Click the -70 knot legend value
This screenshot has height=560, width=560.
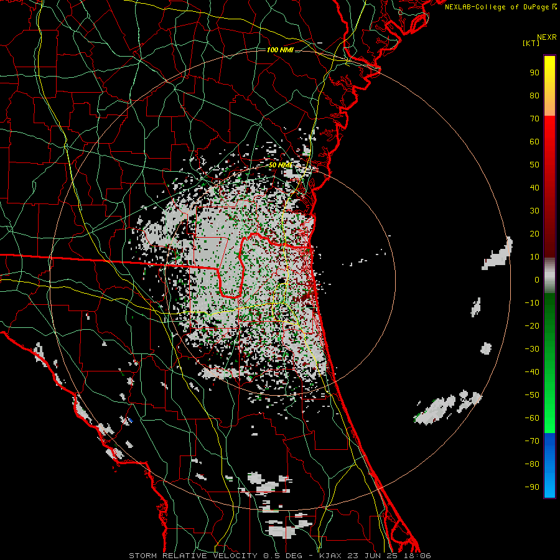pyautogui.click(x=532, y=441)
